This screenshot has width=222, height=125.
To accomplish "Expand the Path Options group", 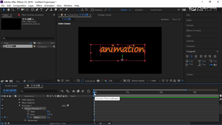I will tap(20, 100).
